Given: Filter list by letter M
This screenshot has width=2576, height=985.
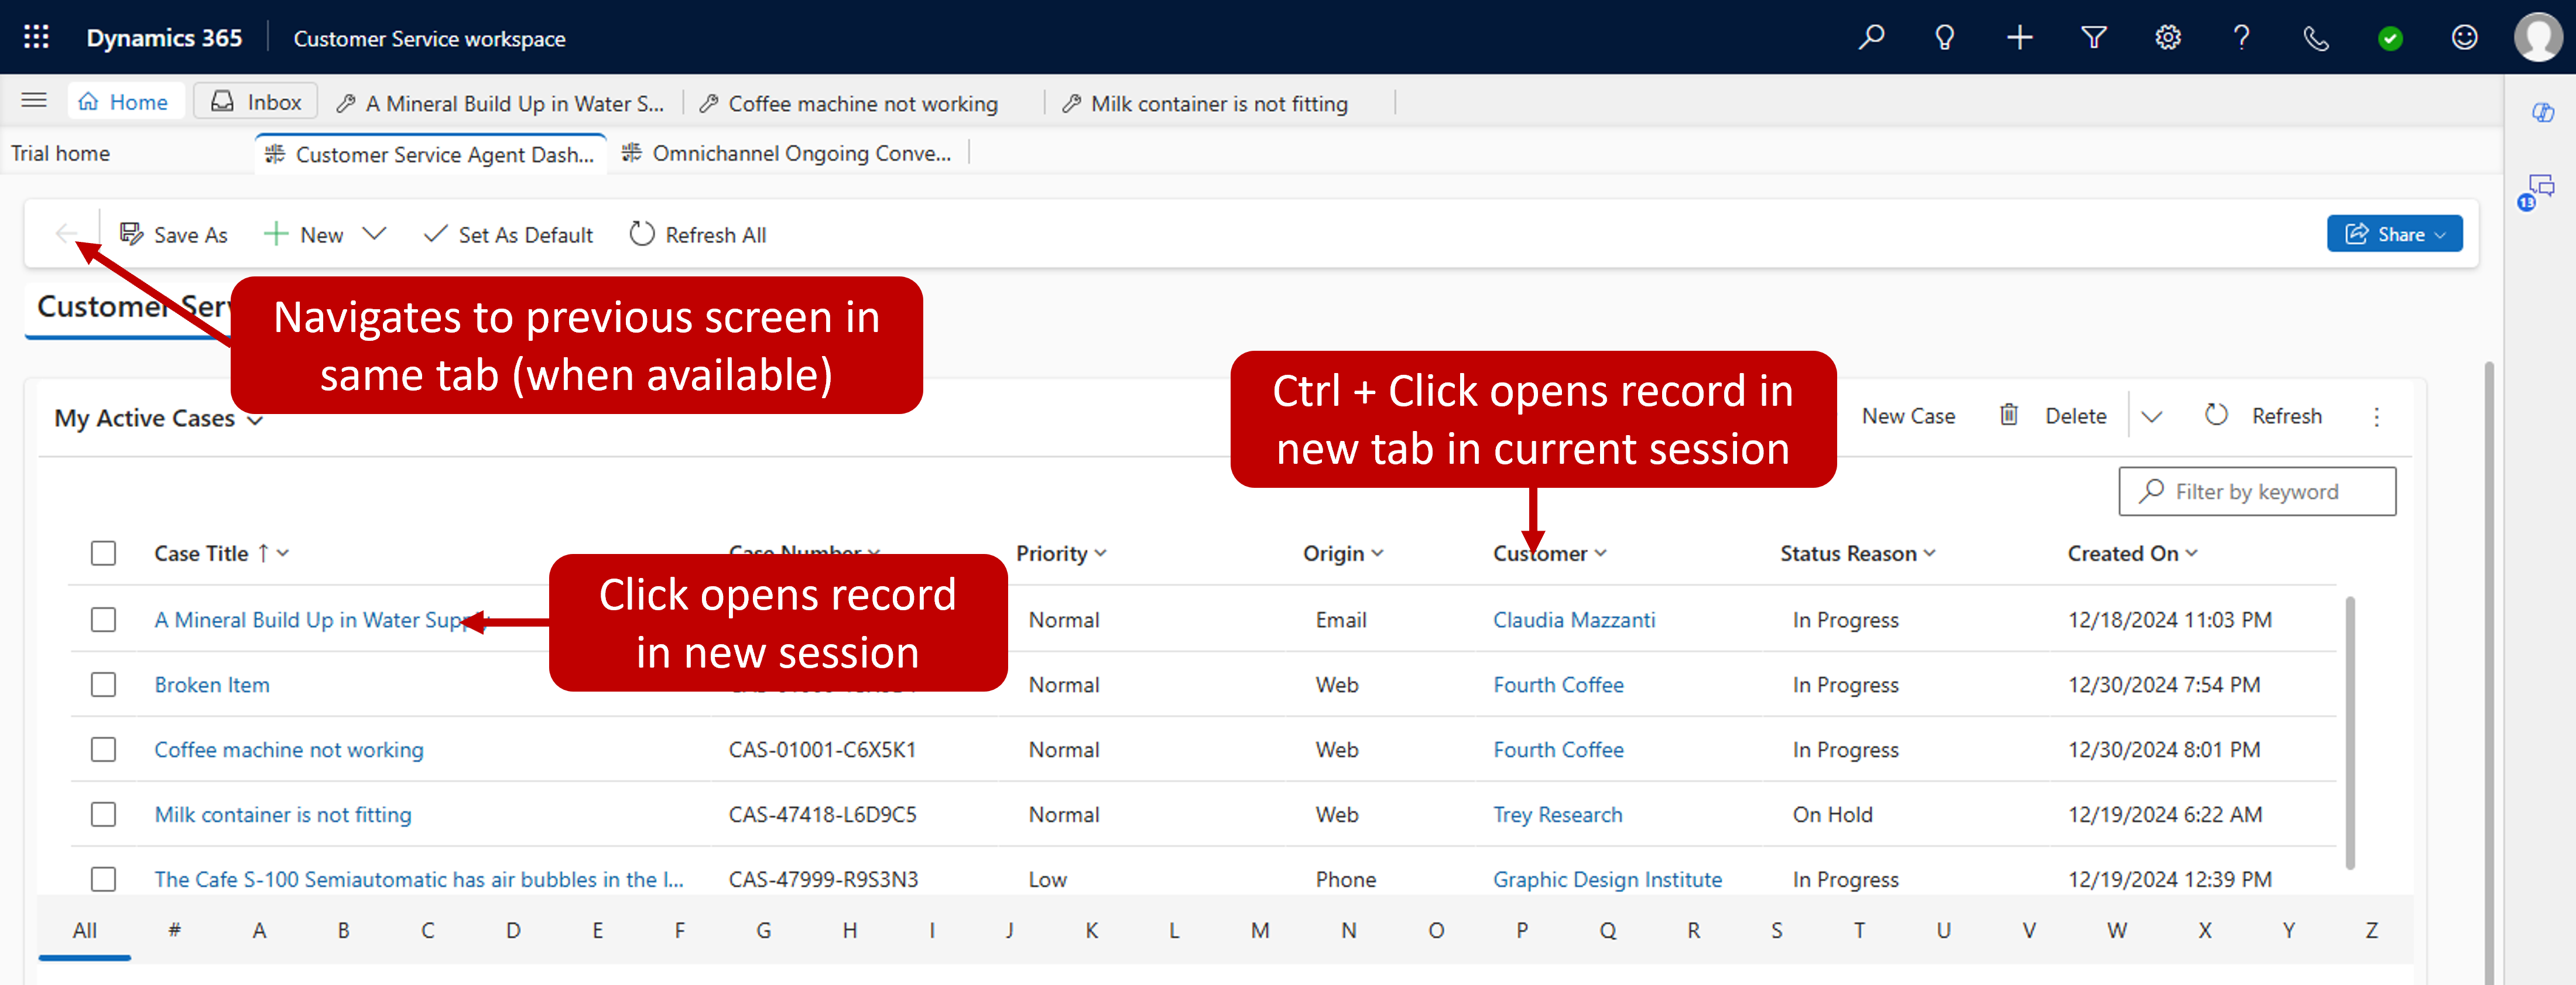Looking at the screenshot, I should 1259,930.
